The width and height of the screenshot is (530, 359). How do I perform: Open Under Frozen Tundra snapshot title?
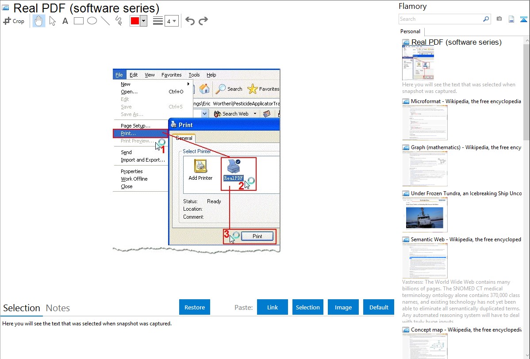point(466,193)
